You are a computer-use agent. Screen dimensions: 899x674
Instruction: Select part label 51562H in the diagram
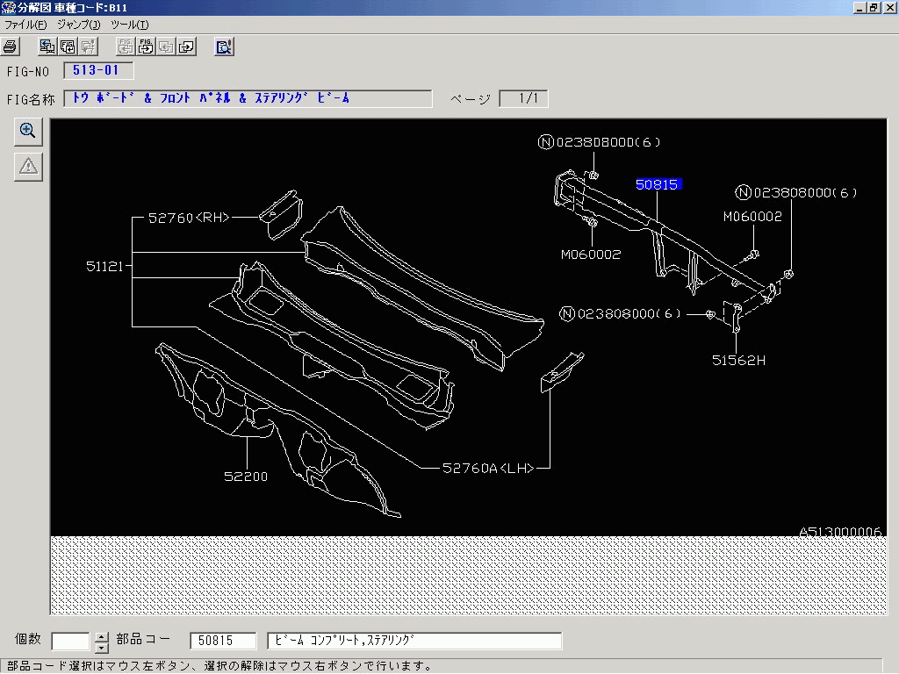coord(738,360)
